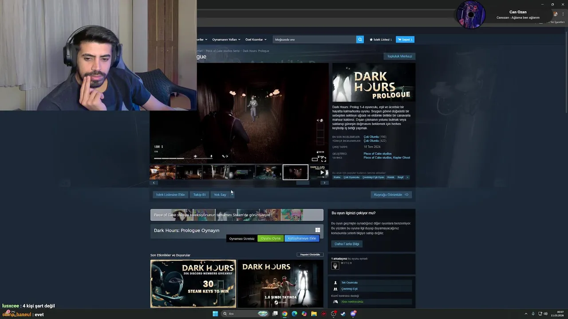The height and width of the screenshot is (319, 568).
Task: Click single-player person icon
Action: (335, 283)
